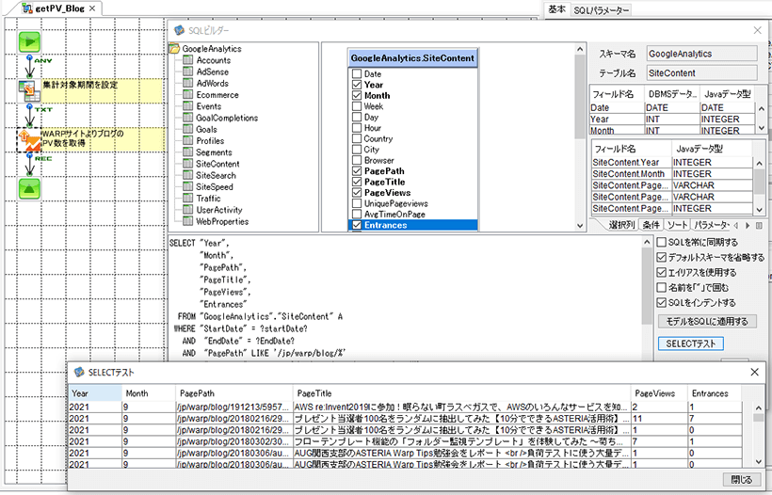Click the SiteSpeed table icon

pos(188,186)
